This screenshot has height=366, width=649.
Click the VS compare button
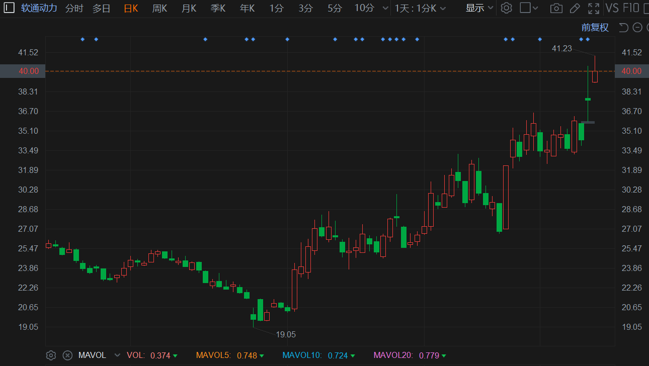click(612, 8)
